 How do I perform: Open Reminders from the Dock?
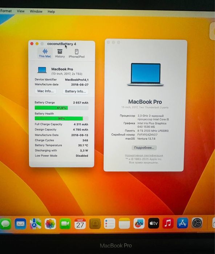coord(110,223)
